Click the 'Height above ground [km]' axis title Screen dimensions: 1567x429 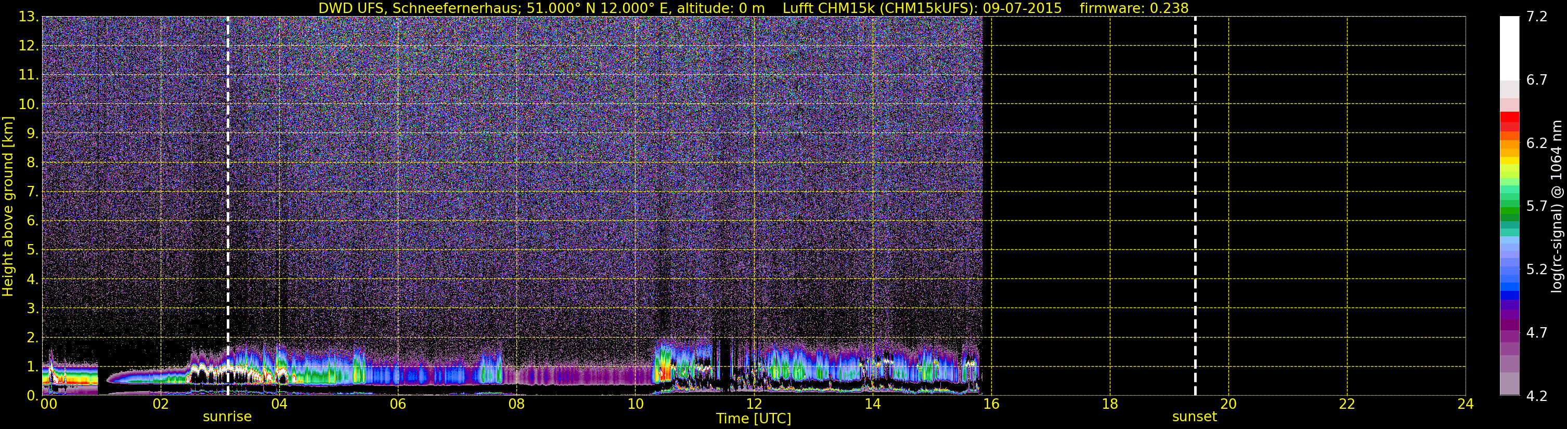pyautogui.click(x=8, y=207)
